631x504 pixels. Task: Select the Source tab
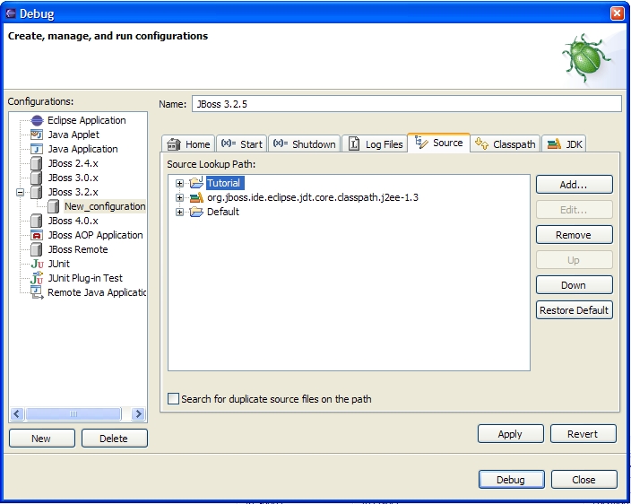(438, 143)
